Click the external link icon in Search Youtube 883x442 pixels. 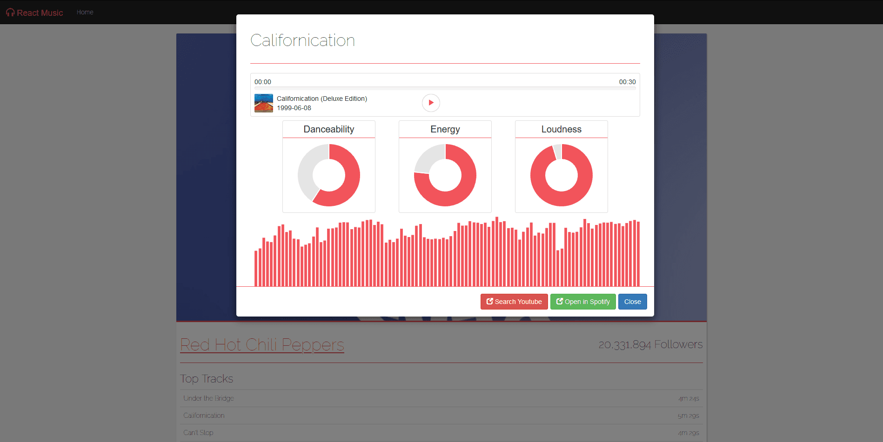(489, 302)
